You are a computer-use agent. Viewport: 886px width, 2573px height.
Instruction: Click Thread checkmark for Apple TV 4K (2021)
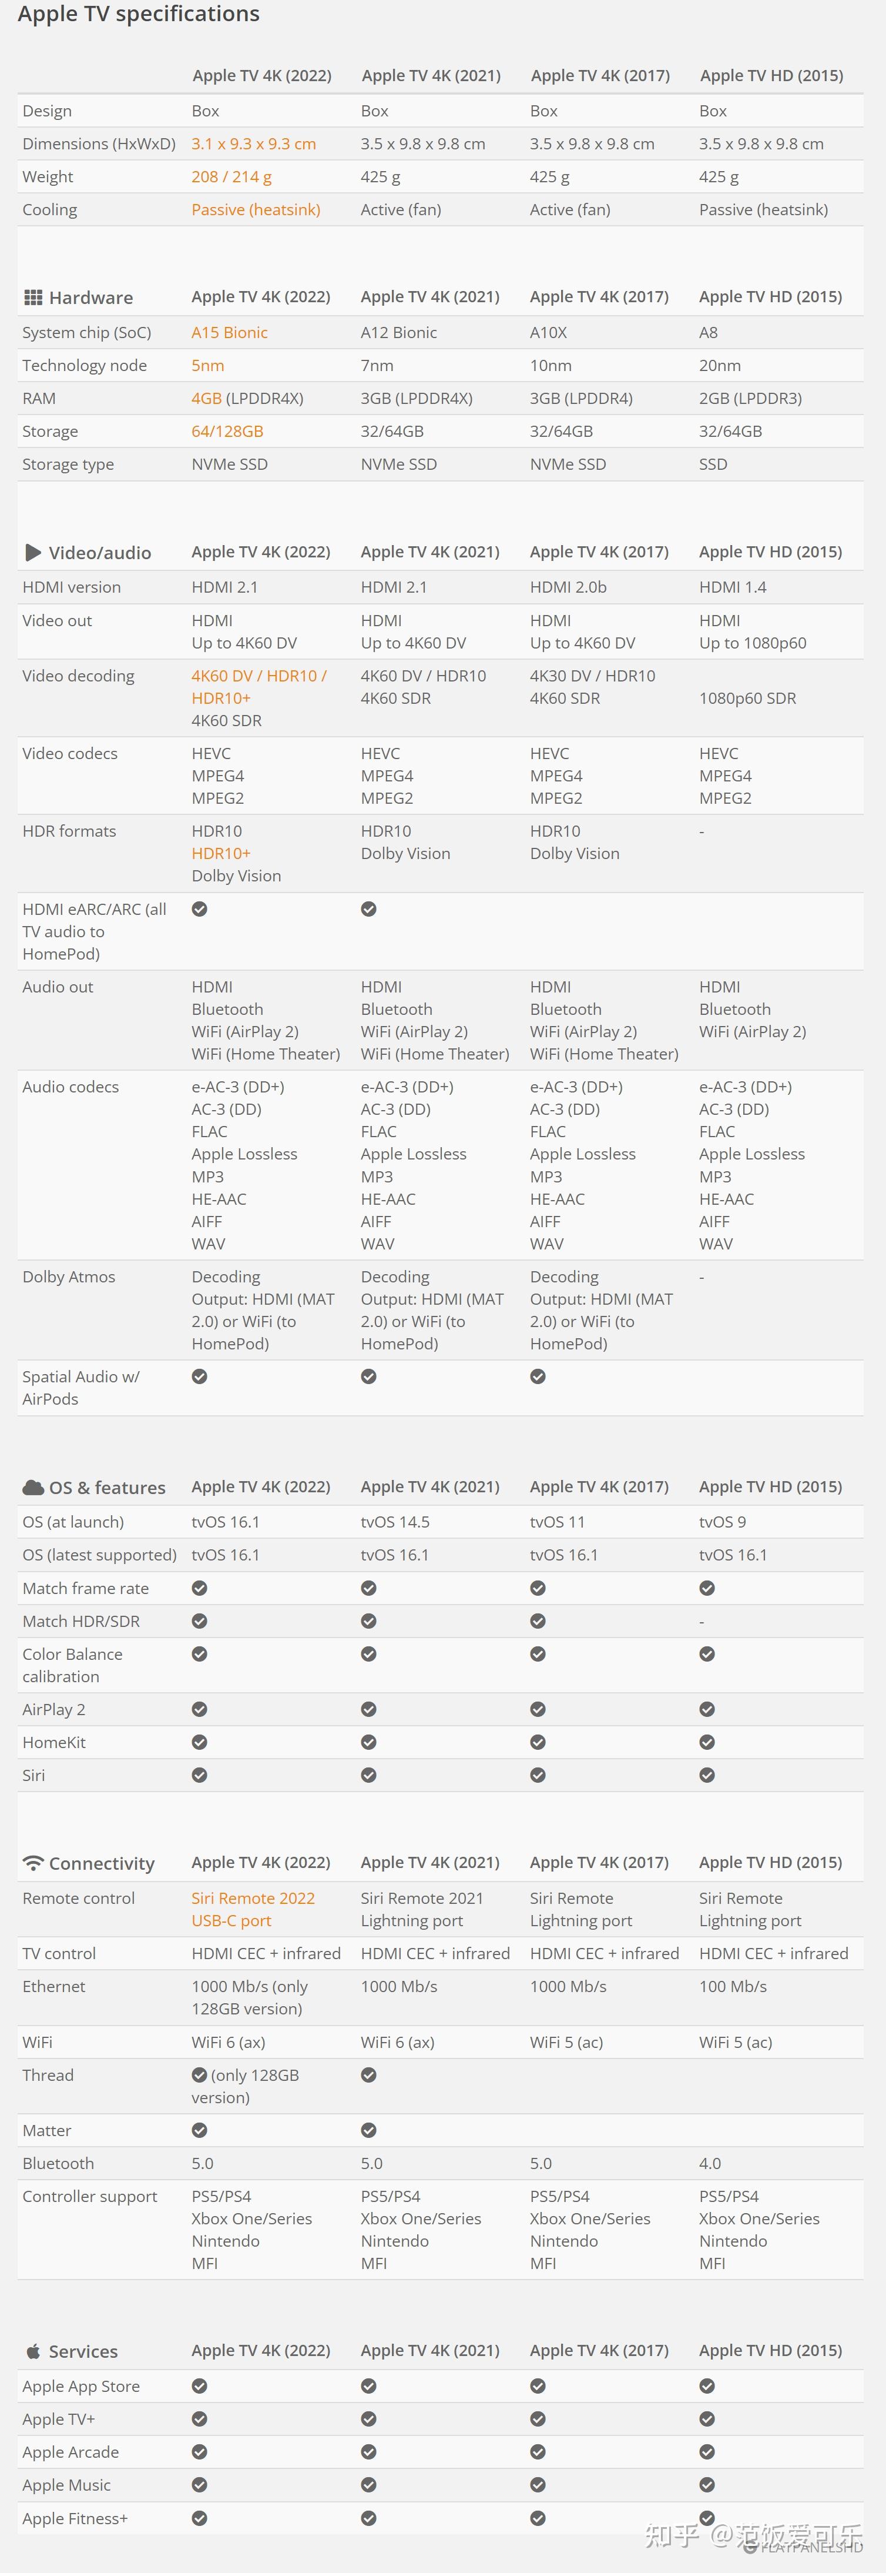(x=369, y=2074)
